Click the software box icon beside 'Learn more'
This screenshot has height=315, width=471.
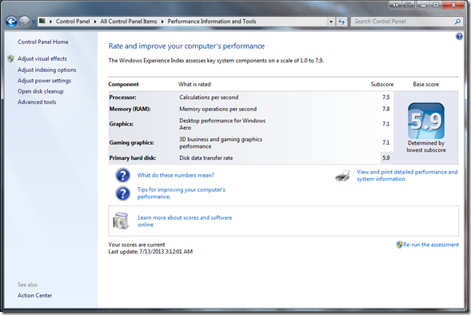tap(121, 221)
